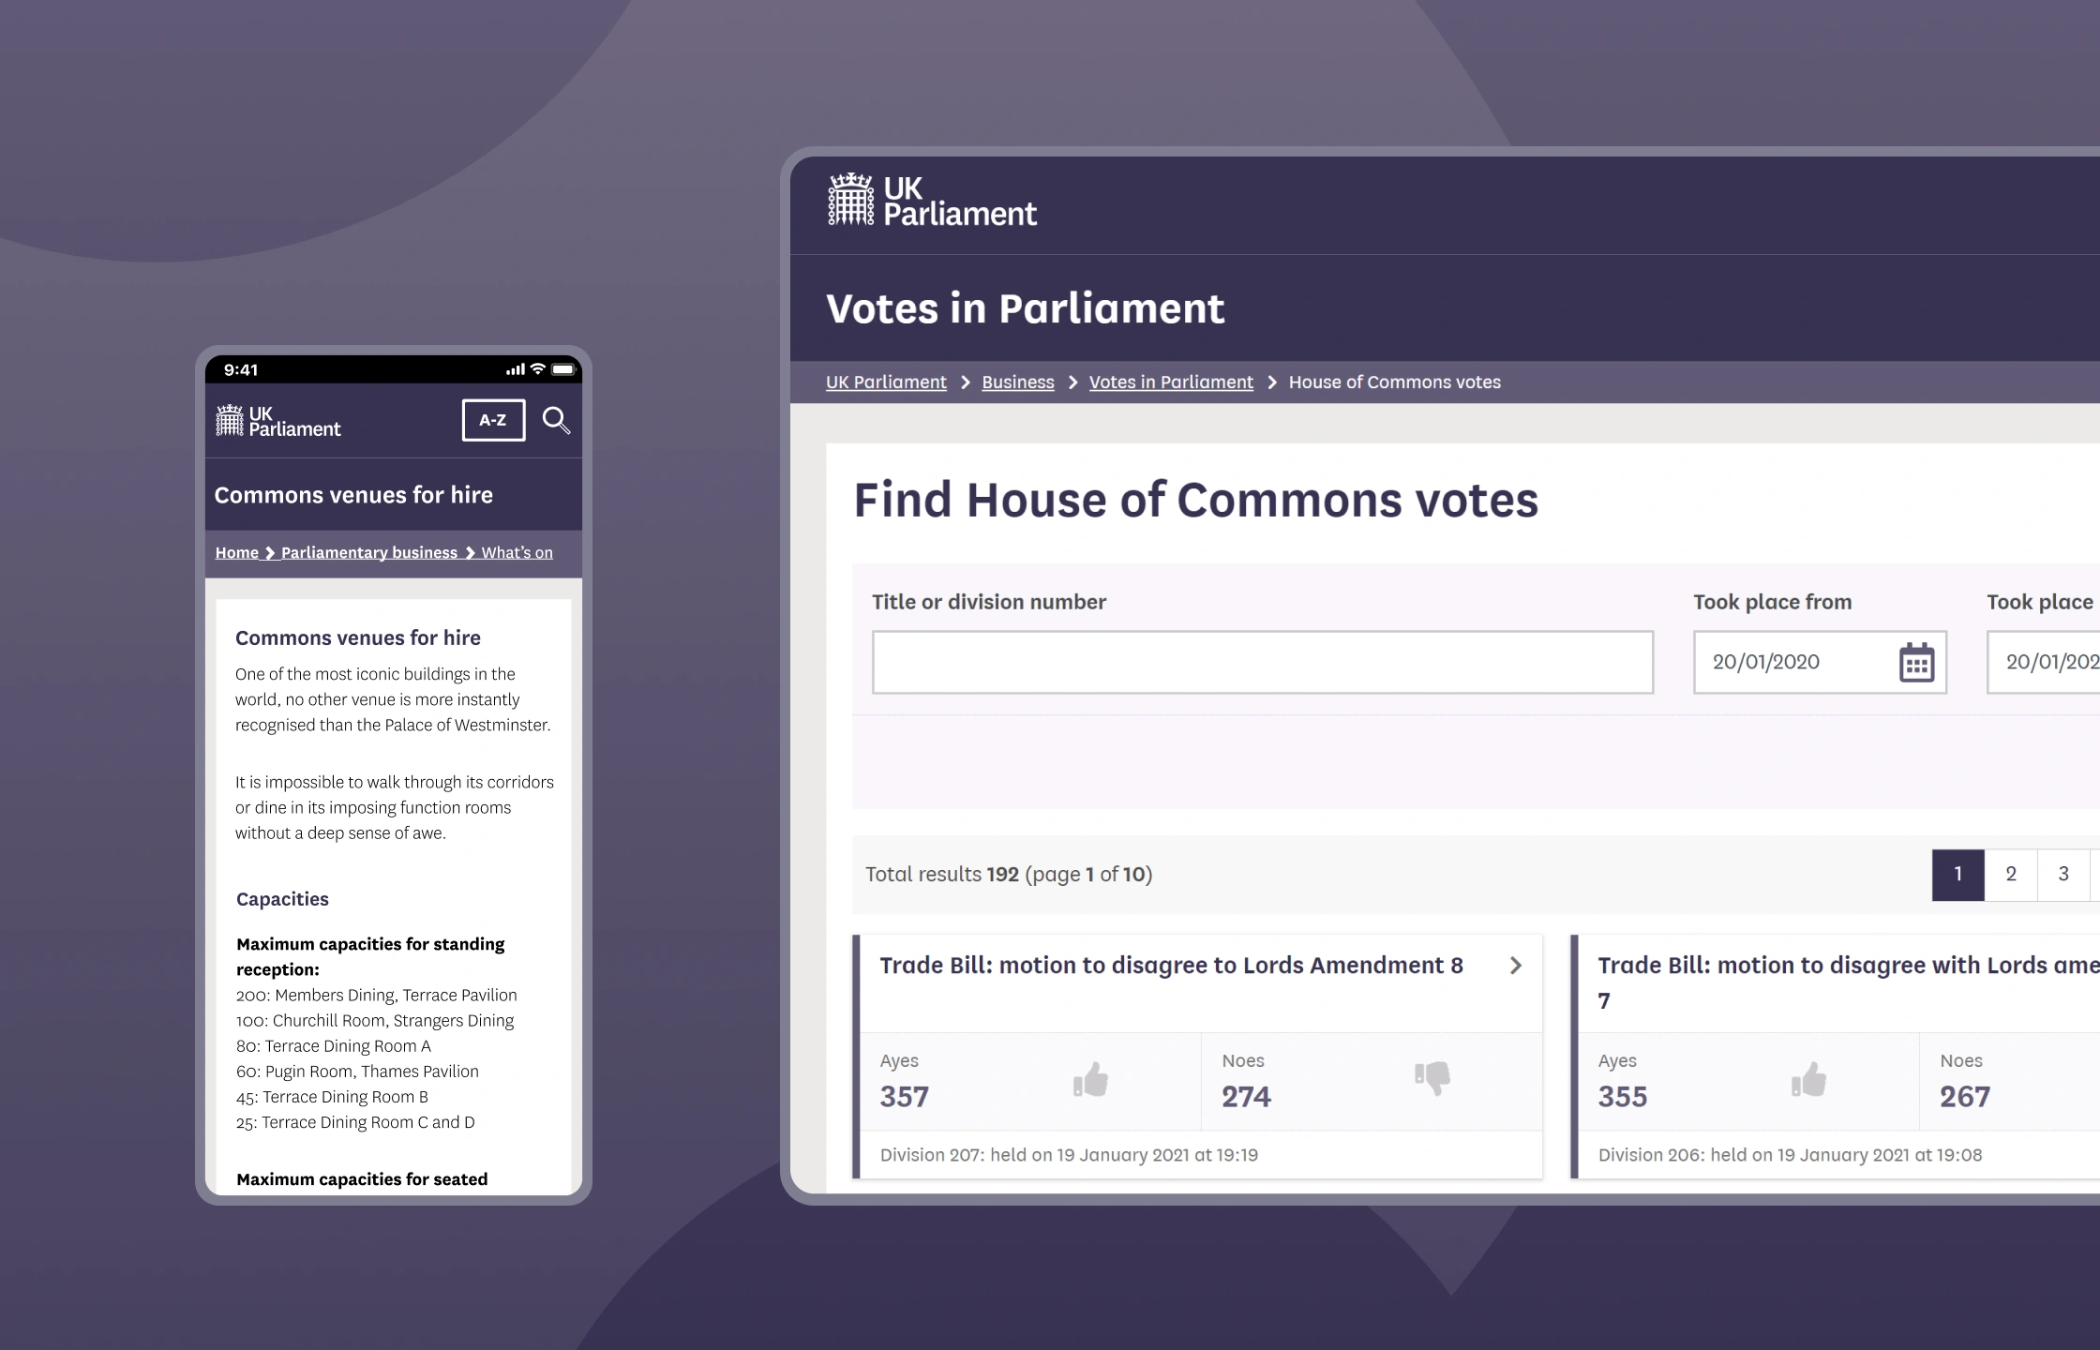Tap the Parliamentary business breadcrumb on mobile
Viewport: 2100px width, 1350px height.
click(369, 553)
